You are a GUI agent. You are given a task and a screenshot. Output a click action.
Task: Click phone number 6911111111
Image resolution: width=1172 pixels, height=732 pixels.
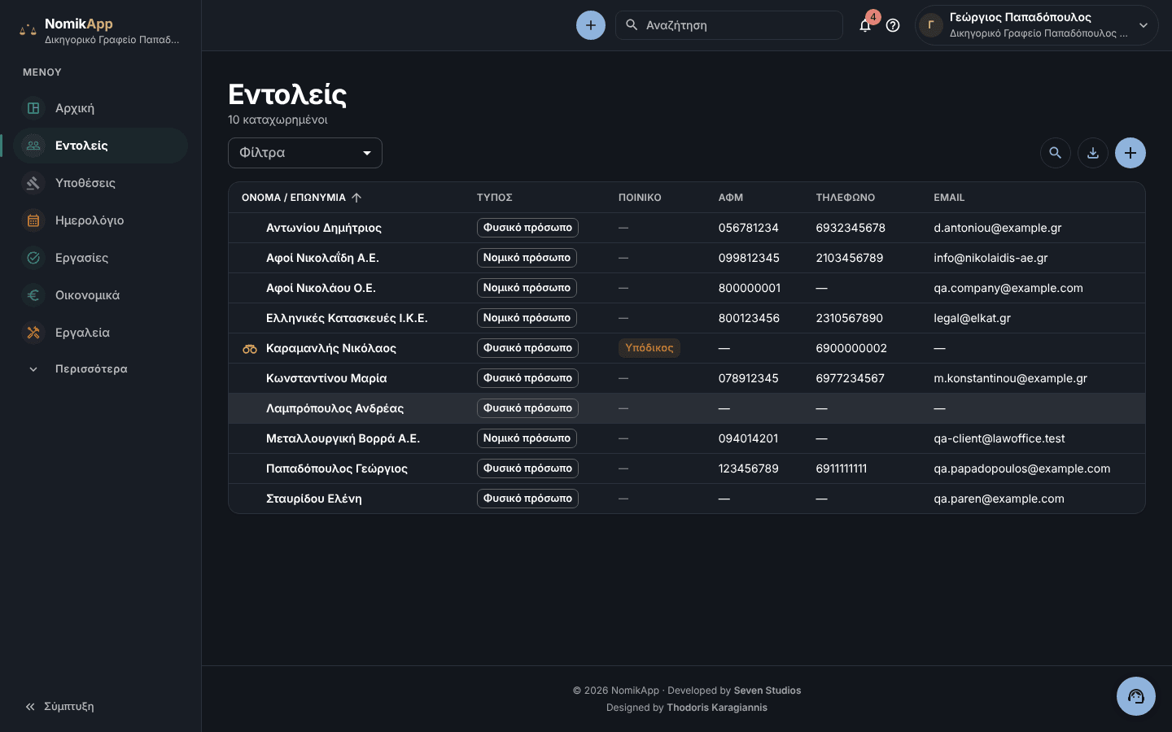(x=841, y=468)
